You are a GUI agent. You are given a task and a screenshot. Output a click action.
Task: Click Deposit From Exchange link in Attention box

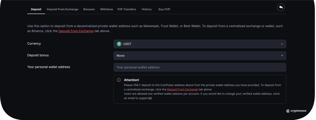click(182, 90)
